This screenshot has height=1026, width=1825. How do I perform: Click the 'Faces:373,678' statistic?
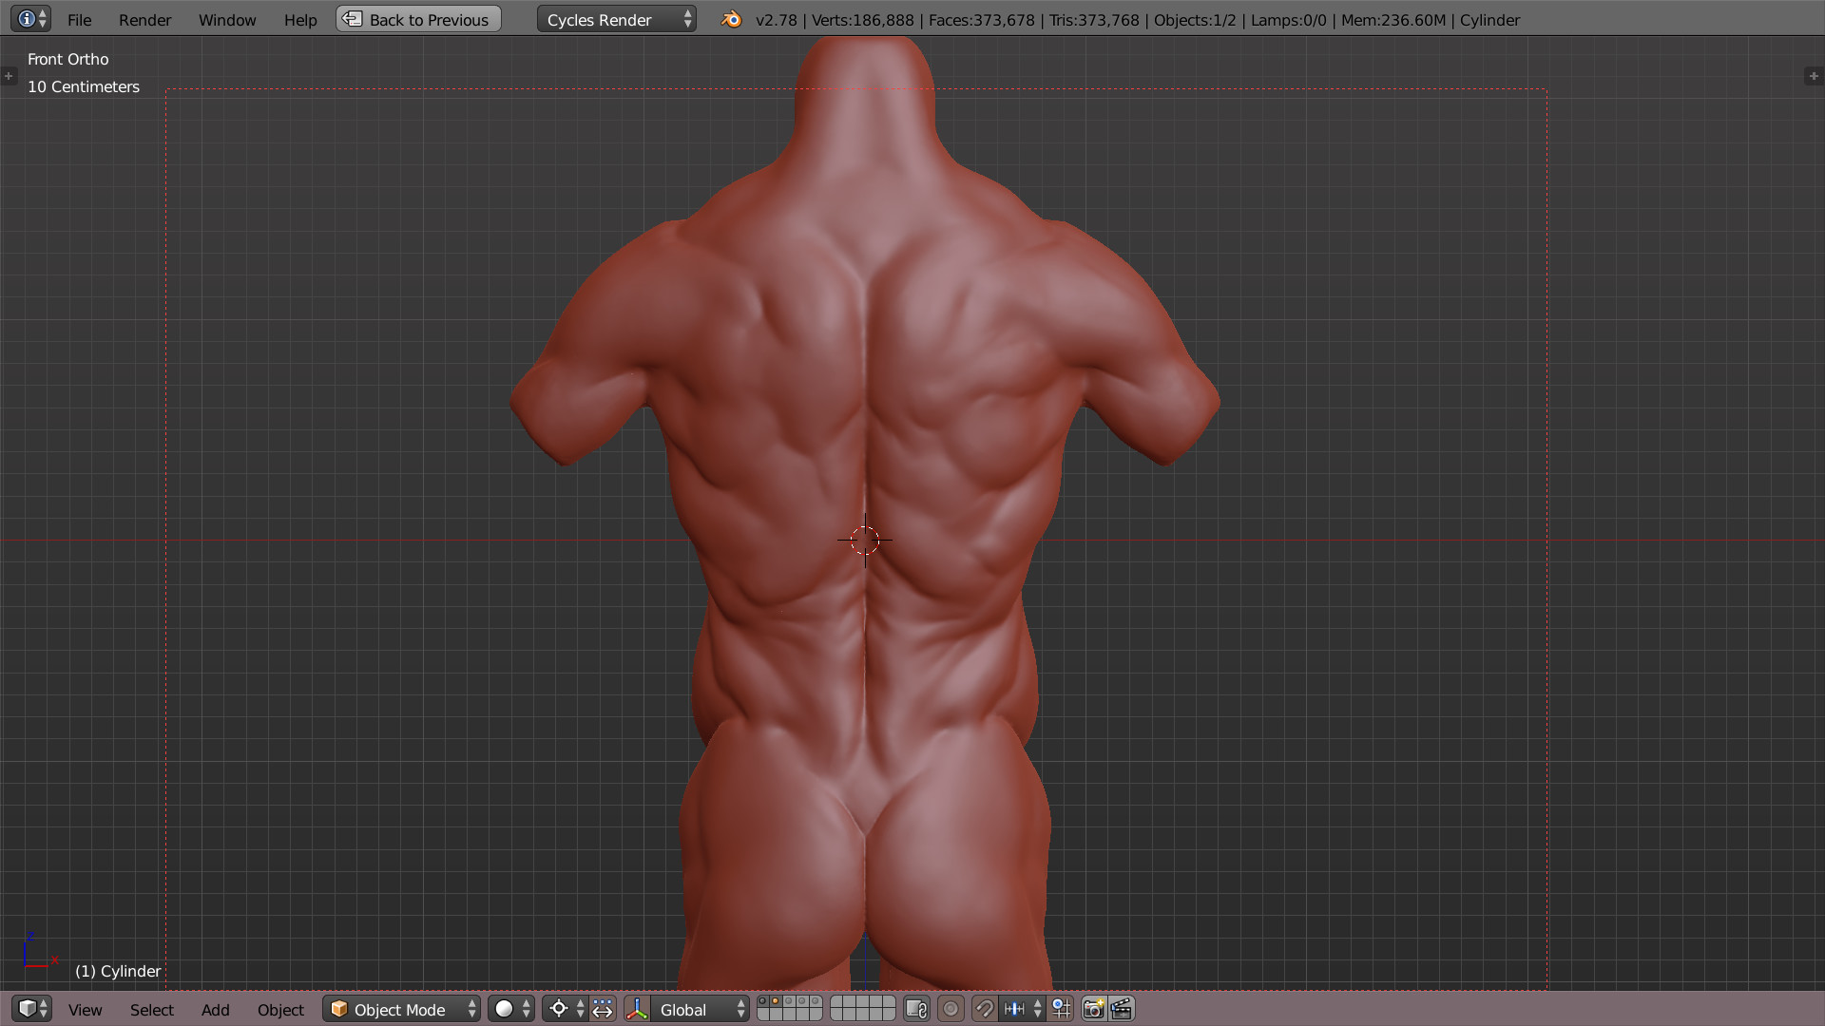[982, 20]
